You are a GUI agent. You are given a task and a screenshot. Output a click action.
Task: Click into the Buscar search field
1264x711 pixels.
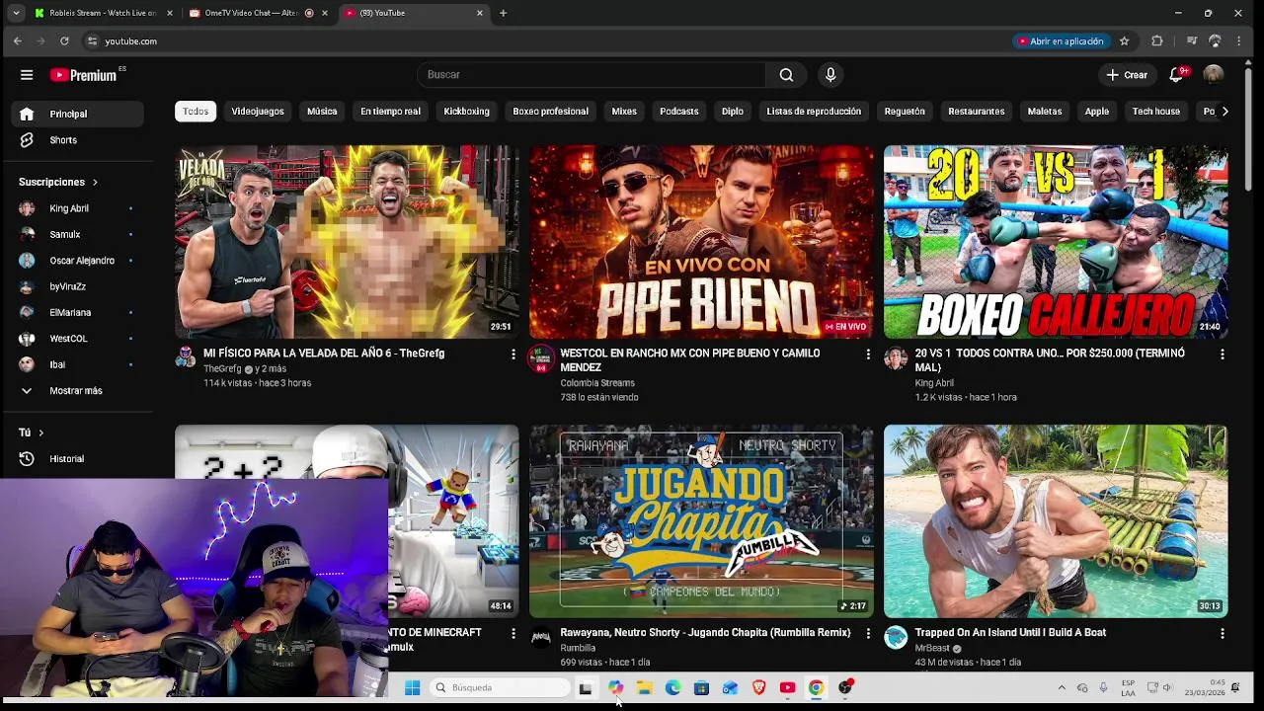coord(592,75)
